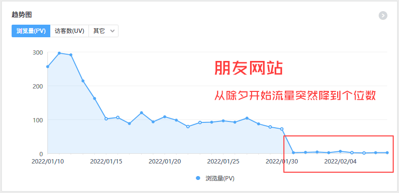399x193 pixels.
Task: Click the 朋友网站 red annotation text
Action: tap(249, 68)
